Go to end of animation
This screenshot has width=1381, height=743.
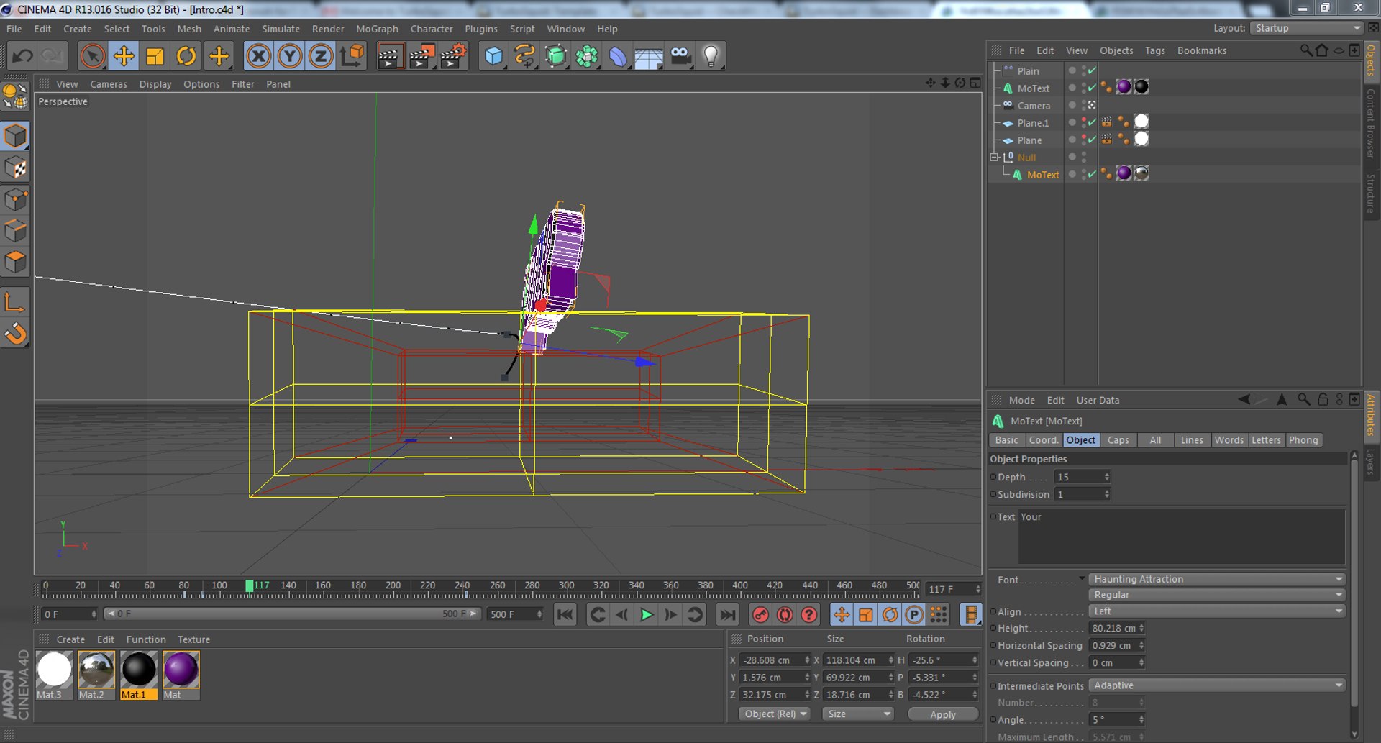(x=727, y=615)
